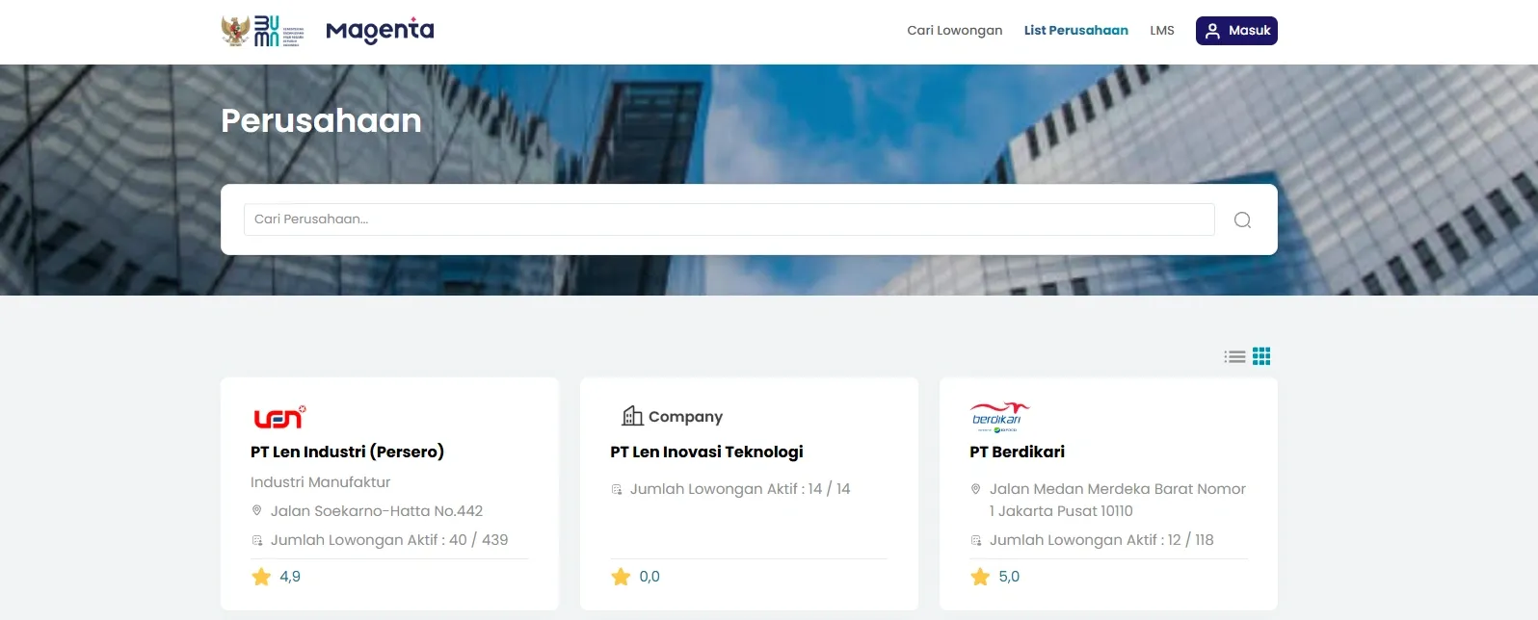Open PT Len Industri (Persero) company
The height and width of the screenshot is (620, 1538).
(347, 452)
